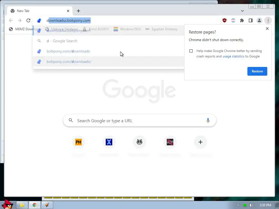Open the Chrome profile avatar
This screenshot has height=209, width=279.
(259, 20)
